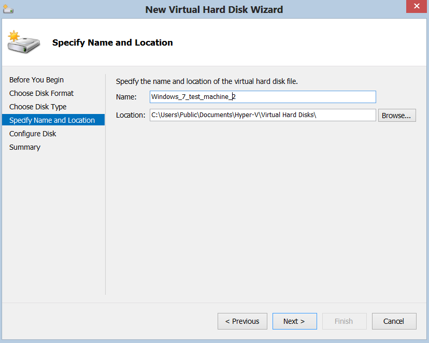
Task: Click the Browse button for disk location
Action: [397, 115]
